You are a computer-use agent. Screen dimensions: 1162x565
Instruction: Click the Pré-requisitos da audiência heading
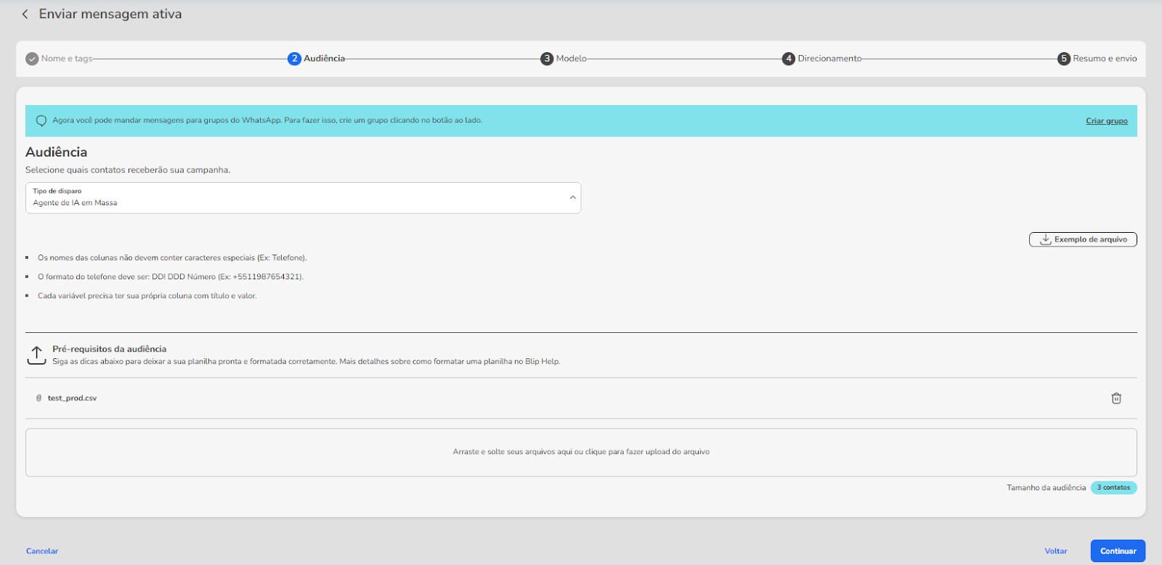109,349
